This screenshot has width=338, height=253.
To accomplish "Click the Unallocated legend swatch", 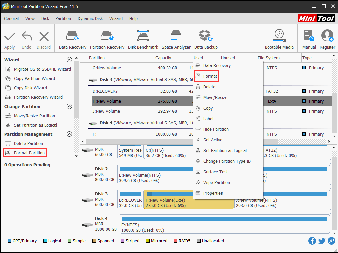I will click(198, 241).
